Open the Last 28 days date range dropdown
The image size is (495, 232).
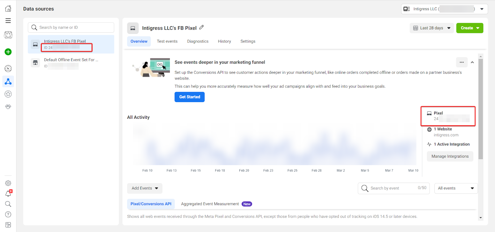[x=432, y=28]
